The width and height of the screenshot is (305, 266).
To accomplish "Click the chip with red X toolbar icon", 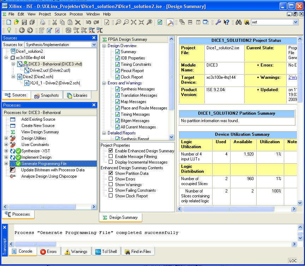I will 92,30.
